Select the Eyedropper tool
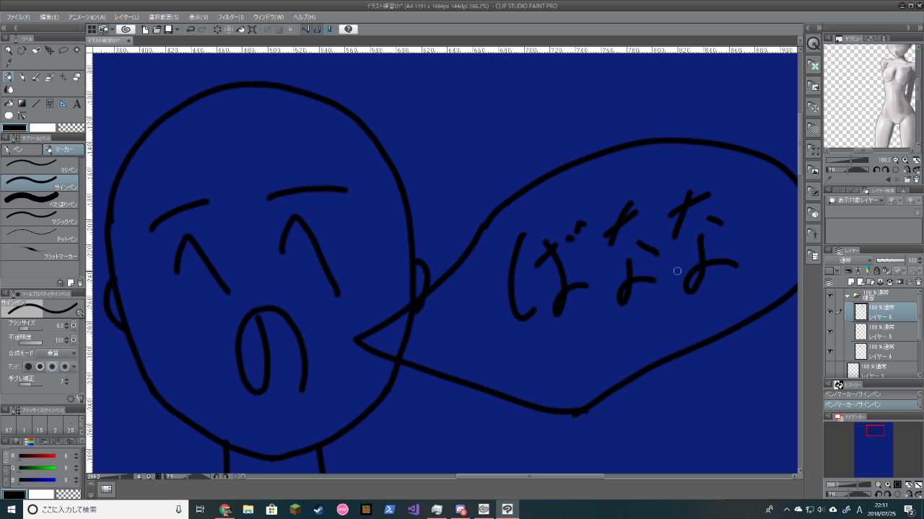Viewport: 924px width, 519px height. click(x=8, y=63)
